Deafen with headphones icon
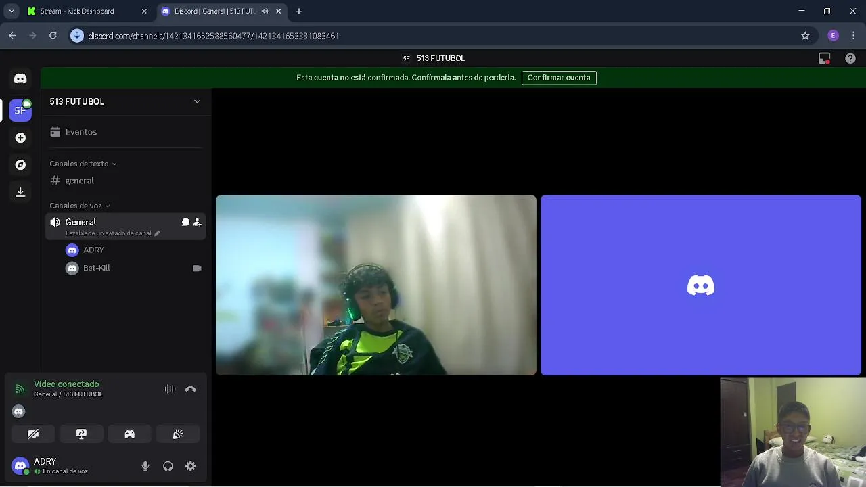Image resolution: width=866 pixels, height=487 pixels. point(168,466)
